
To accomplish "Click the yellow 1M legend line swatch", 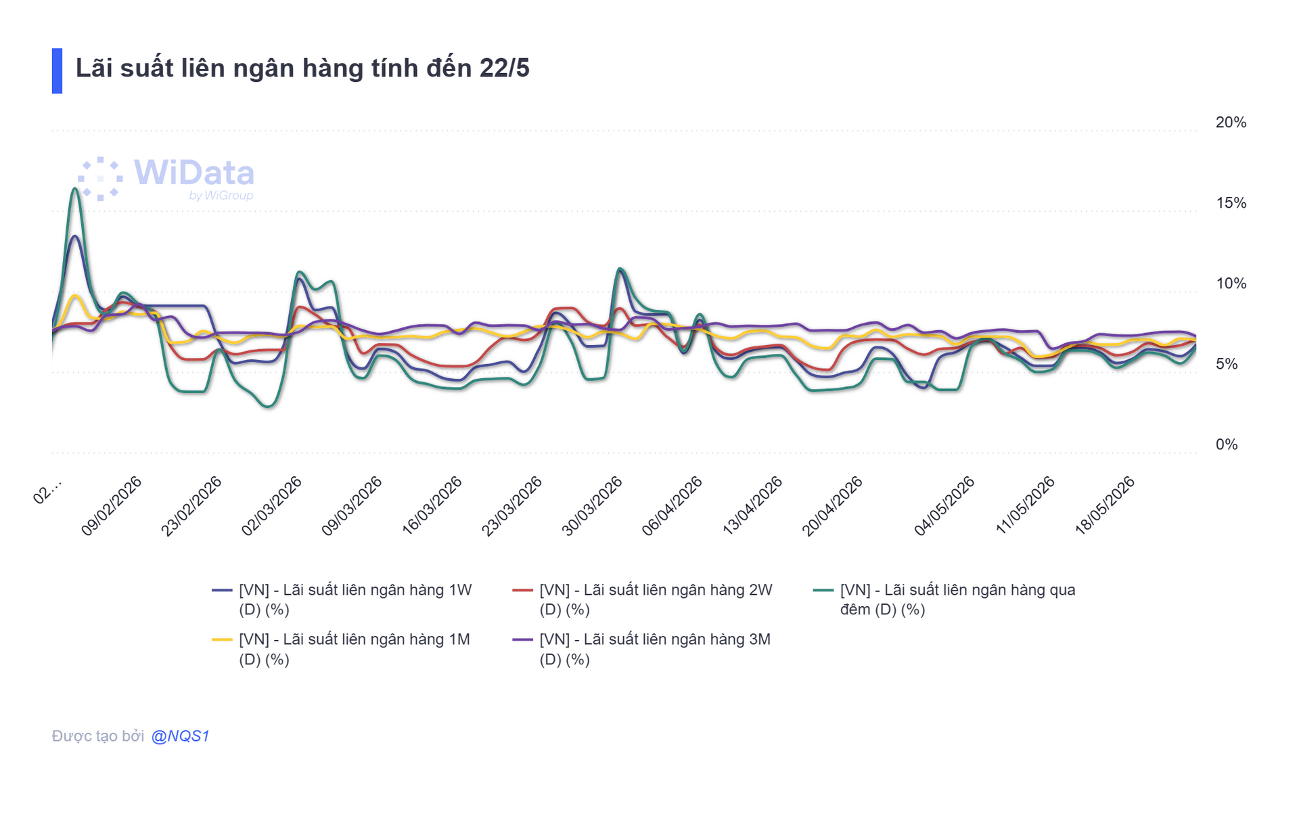I will tap(222, 640).
